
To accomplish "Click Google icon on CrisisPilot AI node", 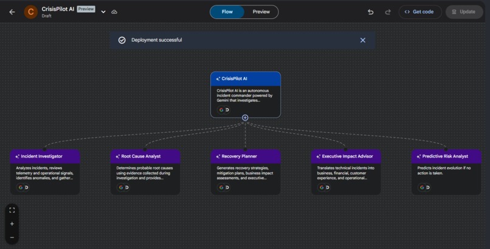I will coord(221,110).
